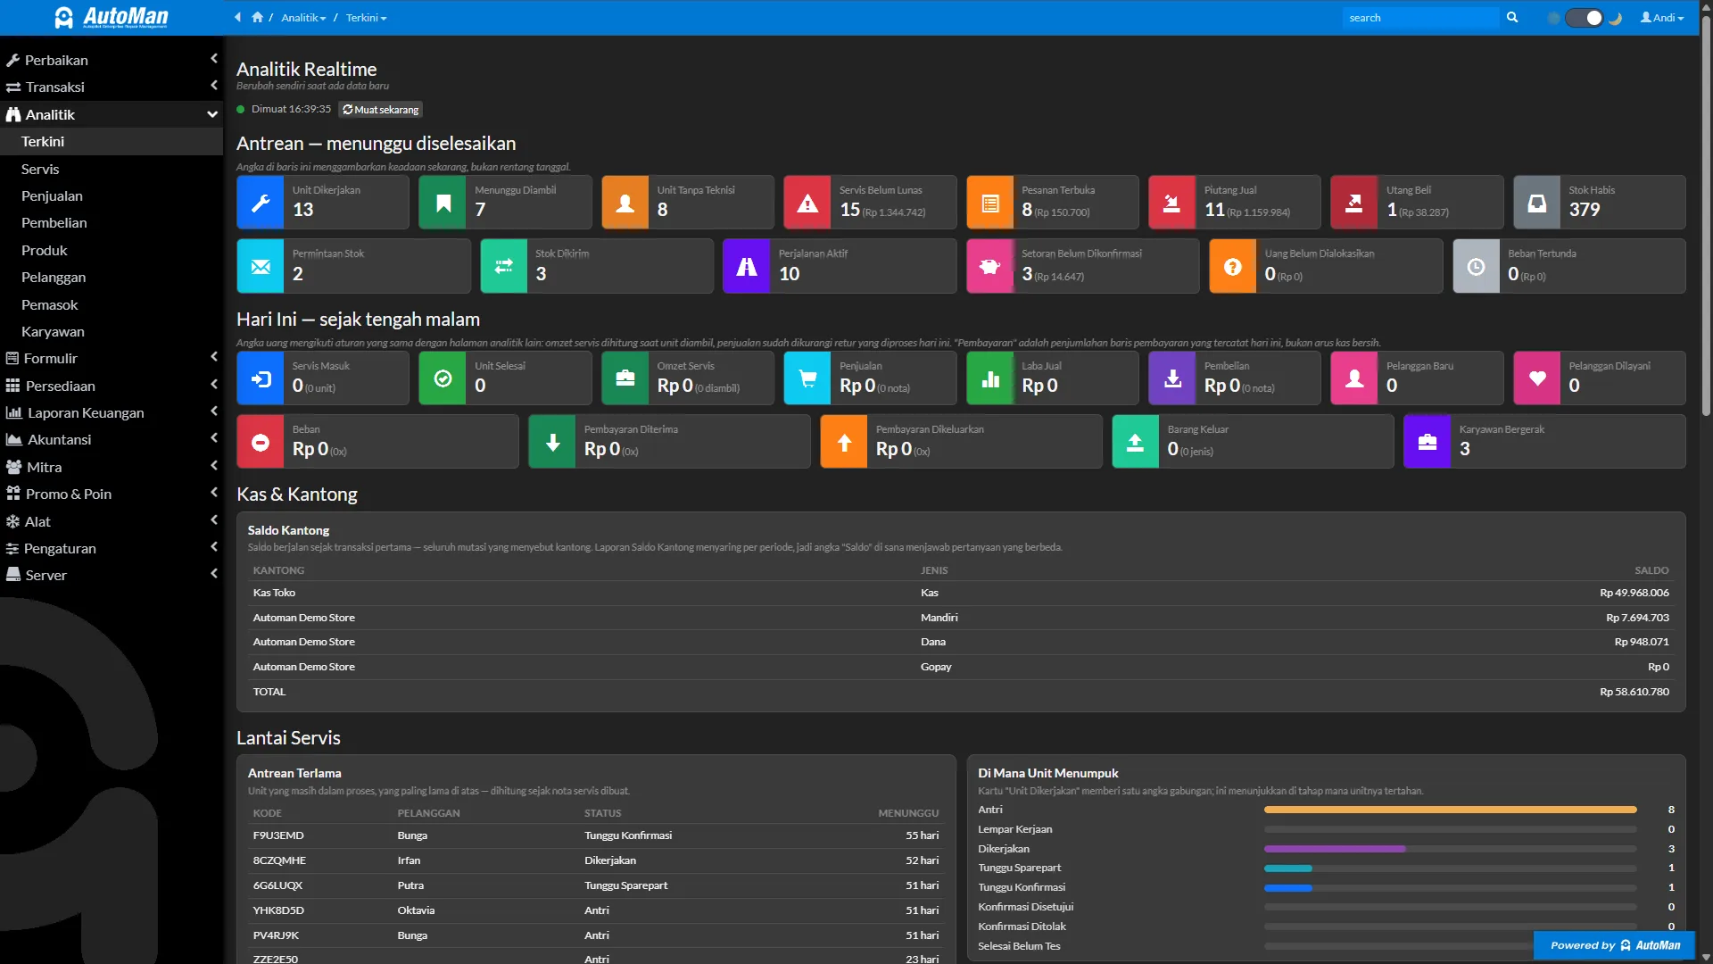
Task: Expand the Mitra sidebar menu
Action: (112, 467)
